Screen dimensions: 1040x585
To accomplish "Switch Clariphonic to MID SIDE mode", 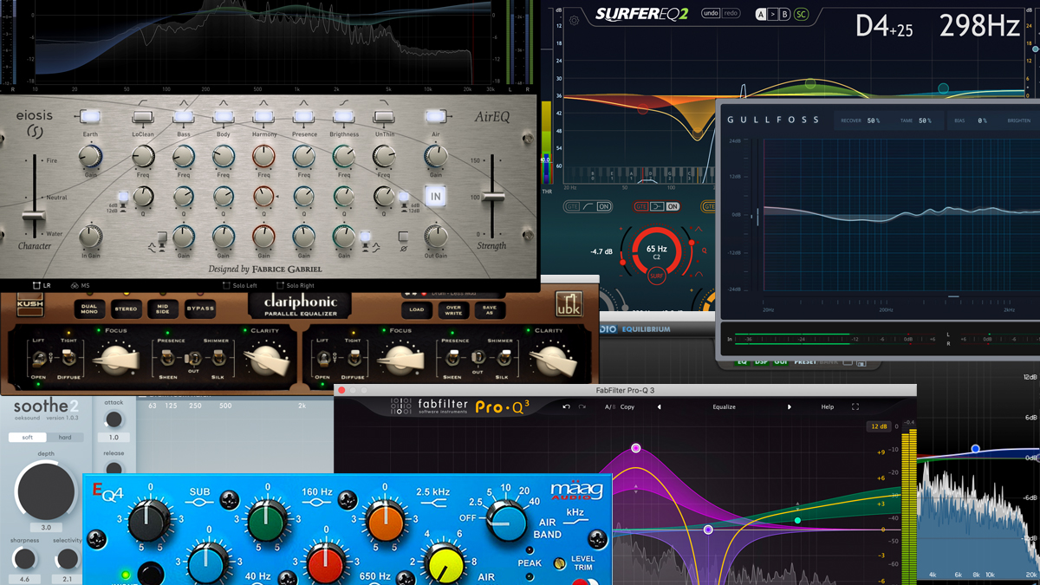I will pyautogui.click(x=162, y=308).
